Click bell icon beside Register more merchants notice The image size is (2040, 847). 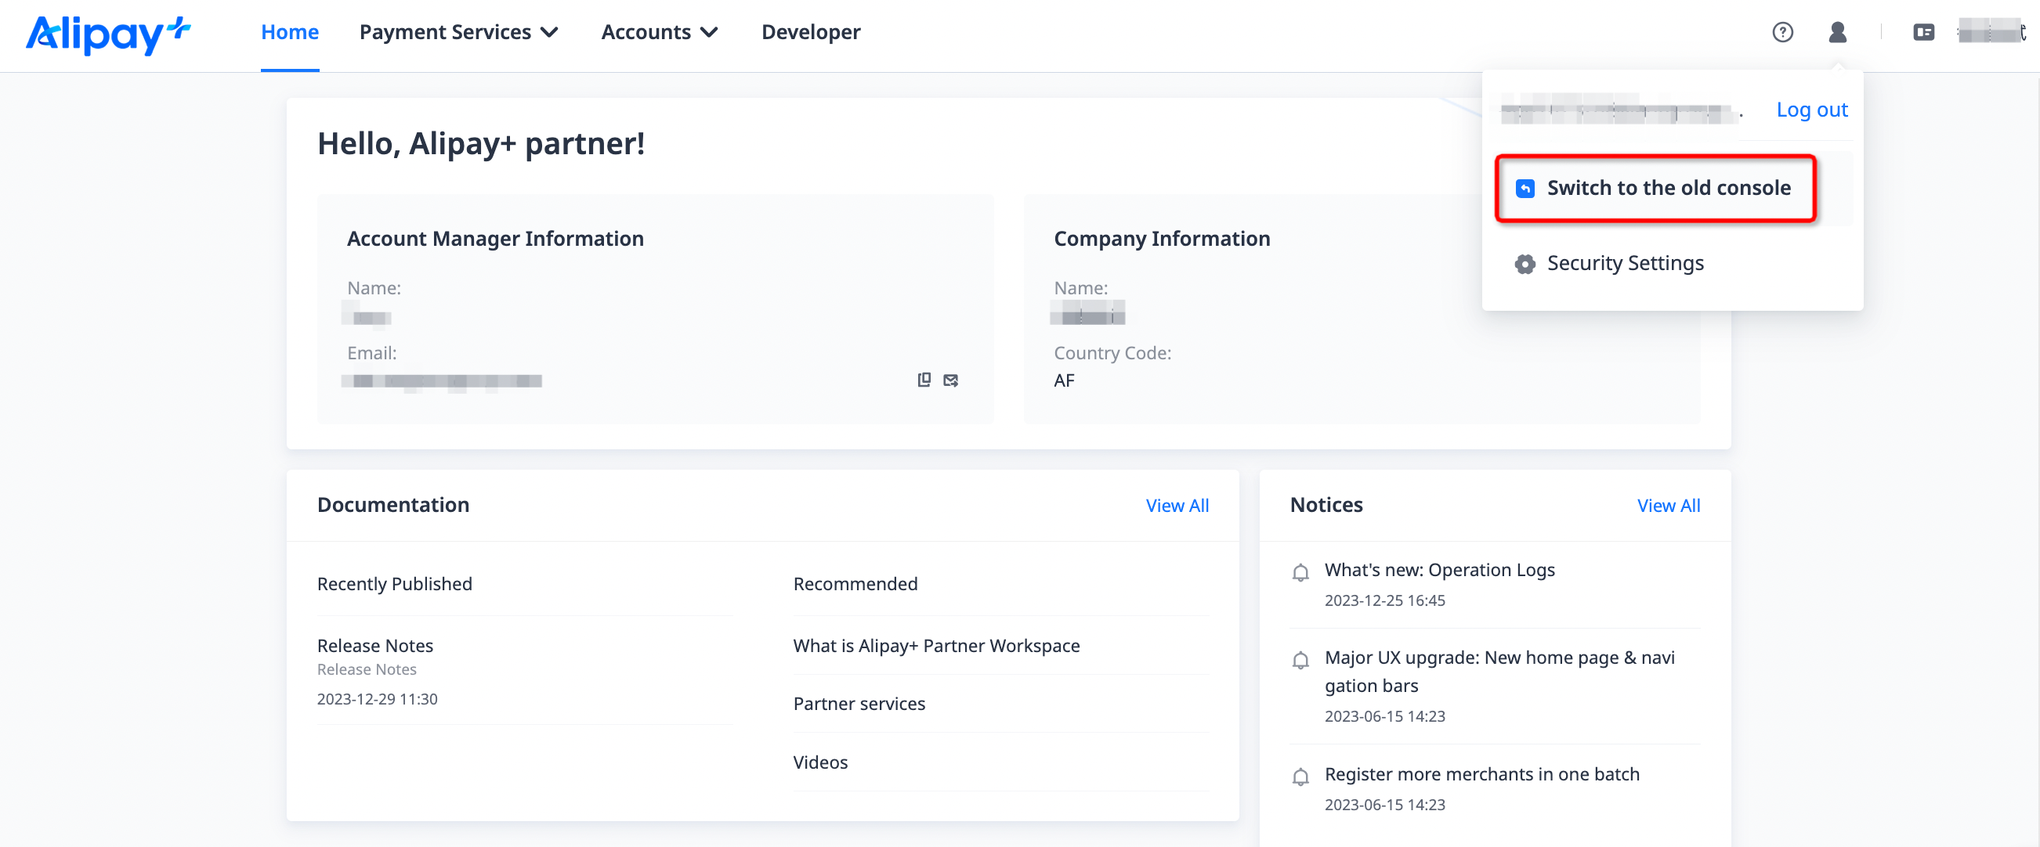coord(1300,777)
